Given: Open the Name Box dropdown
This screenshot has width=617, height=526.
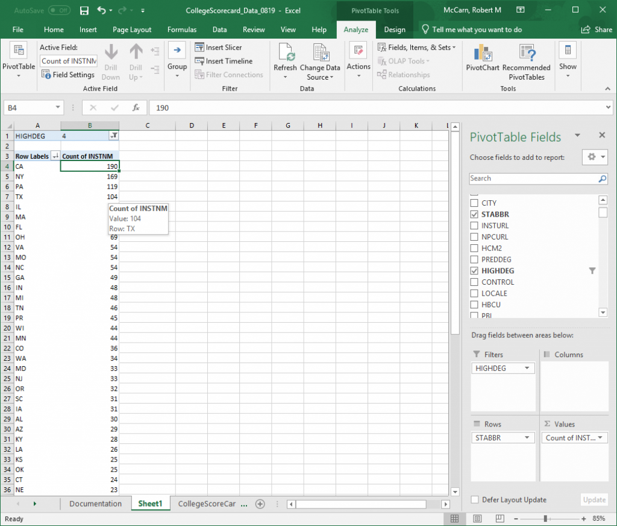Looking at the screenshot, I should [x=58, y=107].
